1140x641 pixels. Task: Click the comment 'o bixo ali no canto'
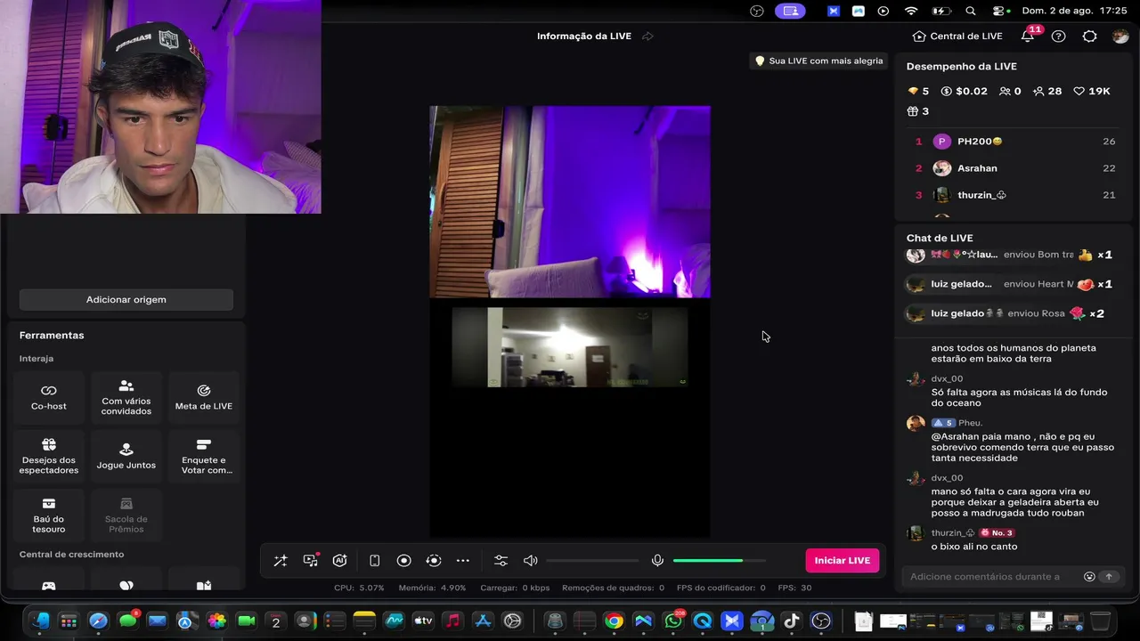click(974, 547)
